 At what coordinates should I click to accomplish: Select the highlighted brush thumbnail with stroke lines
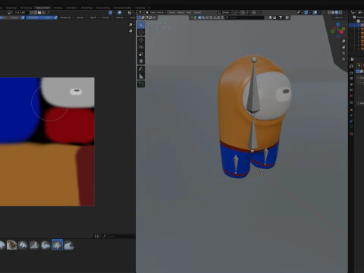pyautogui.click(x=57, y=245)
